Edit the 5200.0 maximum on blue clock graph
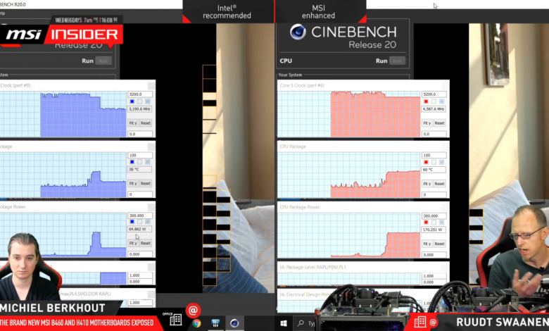 140,94
